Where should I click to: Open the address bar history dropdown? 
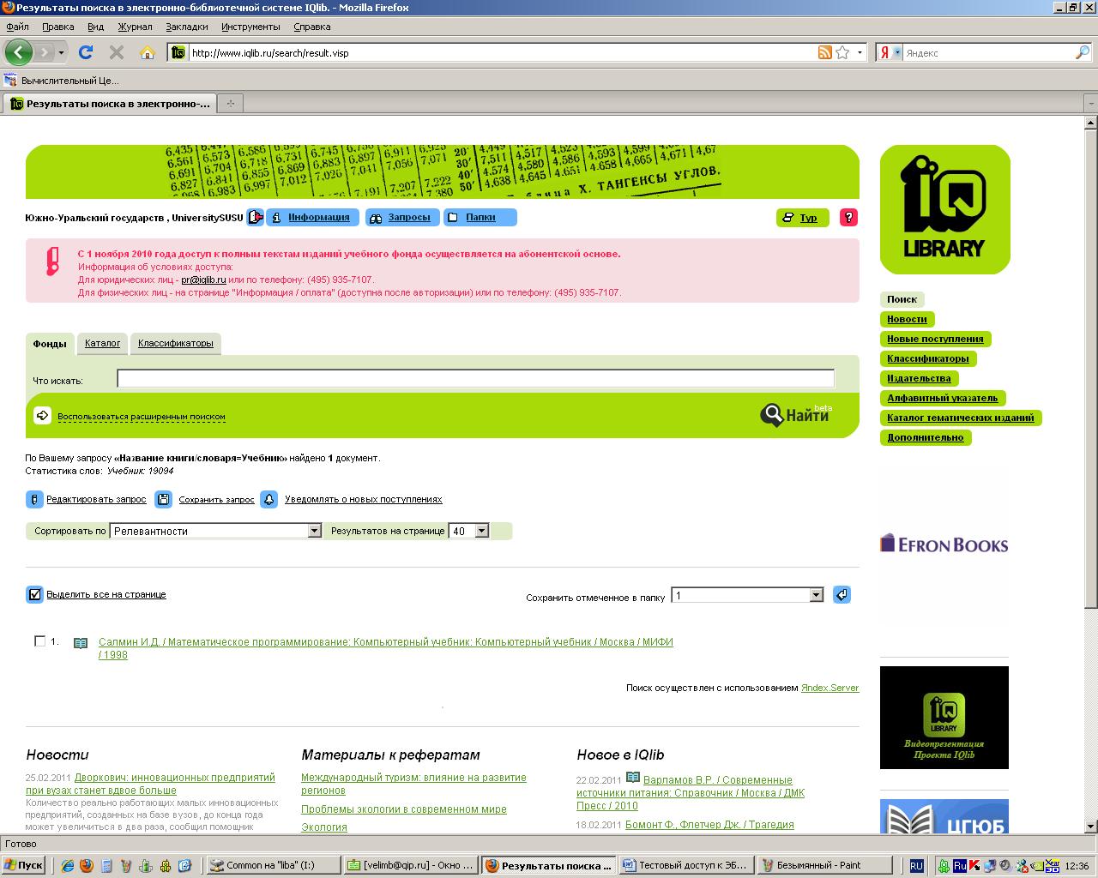coord(860,52)
